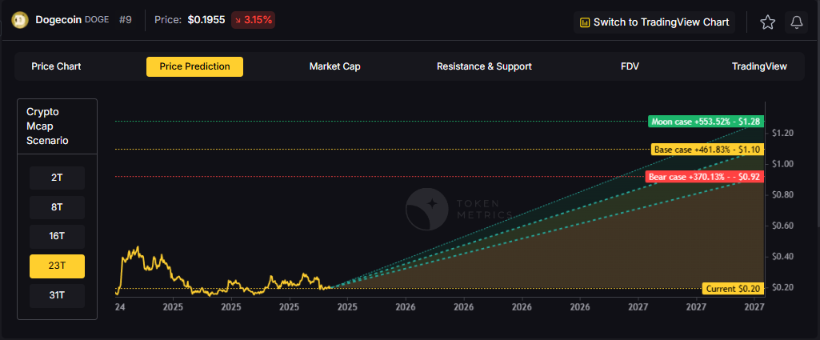Click the $0.80 y-axis label

coord(783,195)
